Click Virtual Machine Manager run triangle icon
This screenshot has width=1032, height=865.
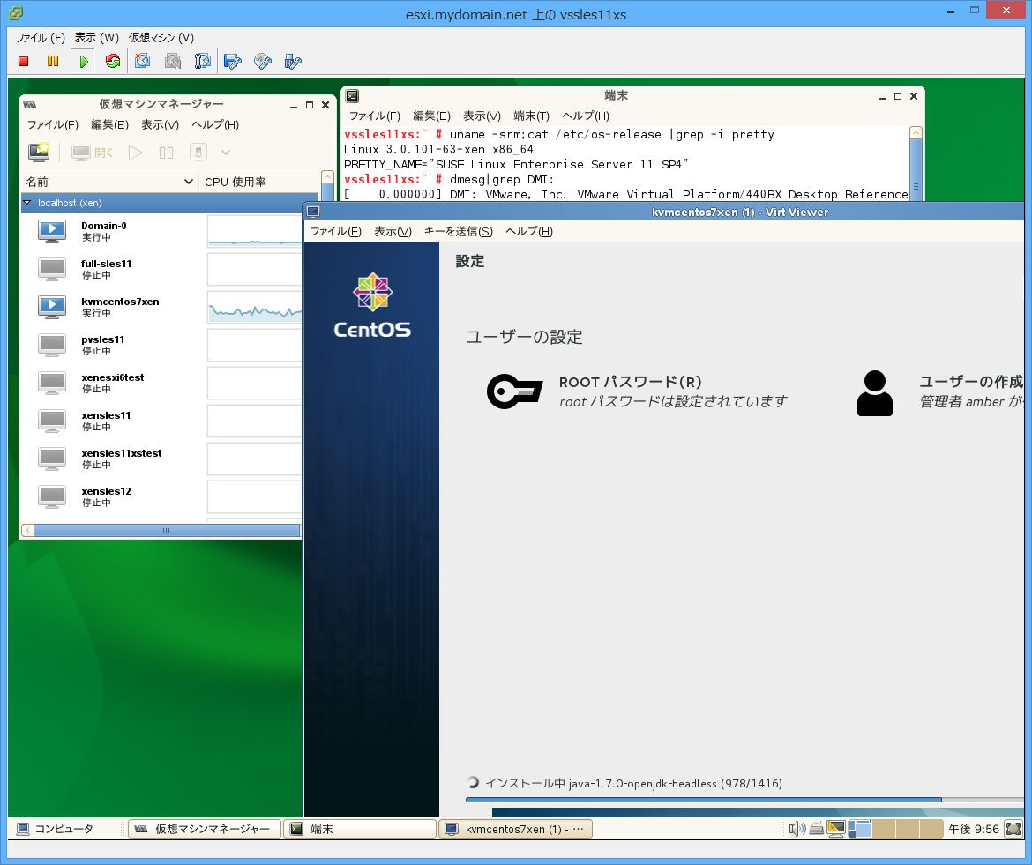coord(136,153)
